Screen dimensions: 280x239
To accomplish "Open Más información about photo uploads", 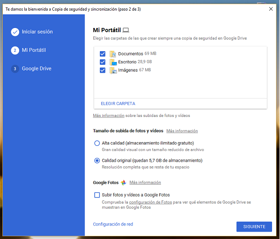I will 109,116.
